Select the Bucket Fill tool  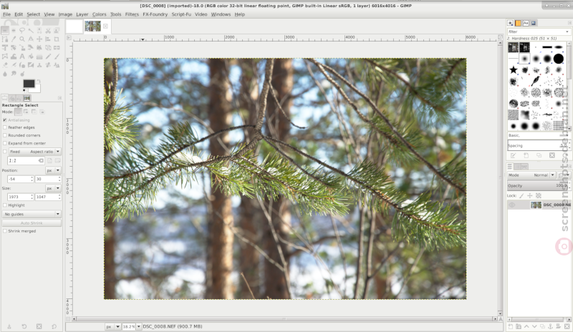click(x=31, y=57)
